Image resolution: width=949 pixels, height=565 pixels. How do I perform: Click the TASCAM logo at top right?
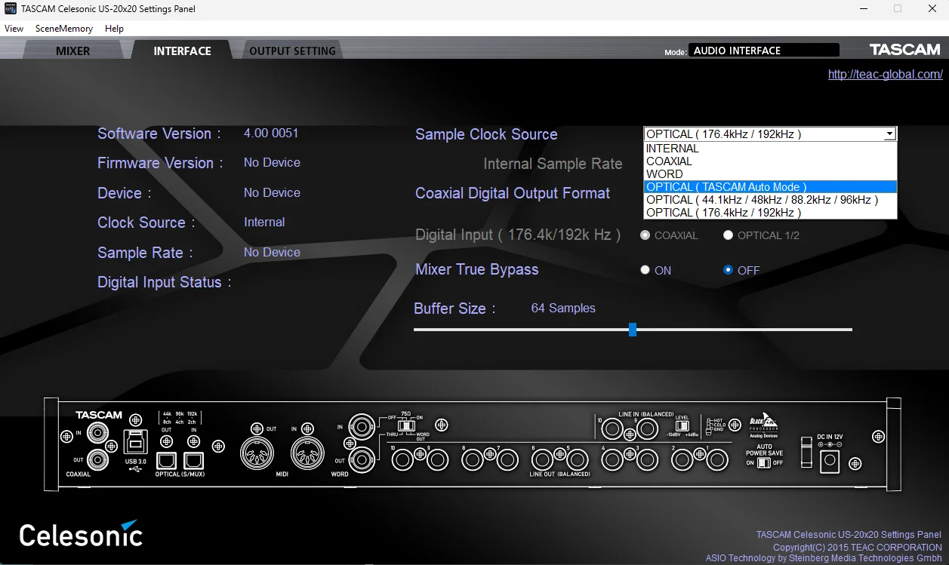point(904,50)
